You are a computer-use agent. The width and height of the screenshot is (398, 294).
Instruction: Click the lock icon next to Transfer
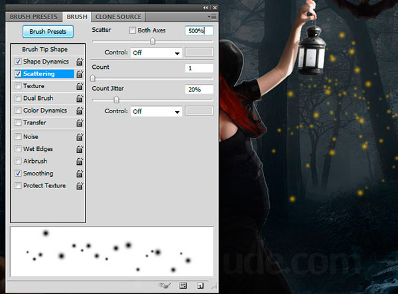tap(80, 122)
